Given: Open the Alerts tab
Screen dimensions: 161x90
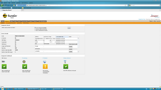Looking at the screenshot, I should 19,21.
